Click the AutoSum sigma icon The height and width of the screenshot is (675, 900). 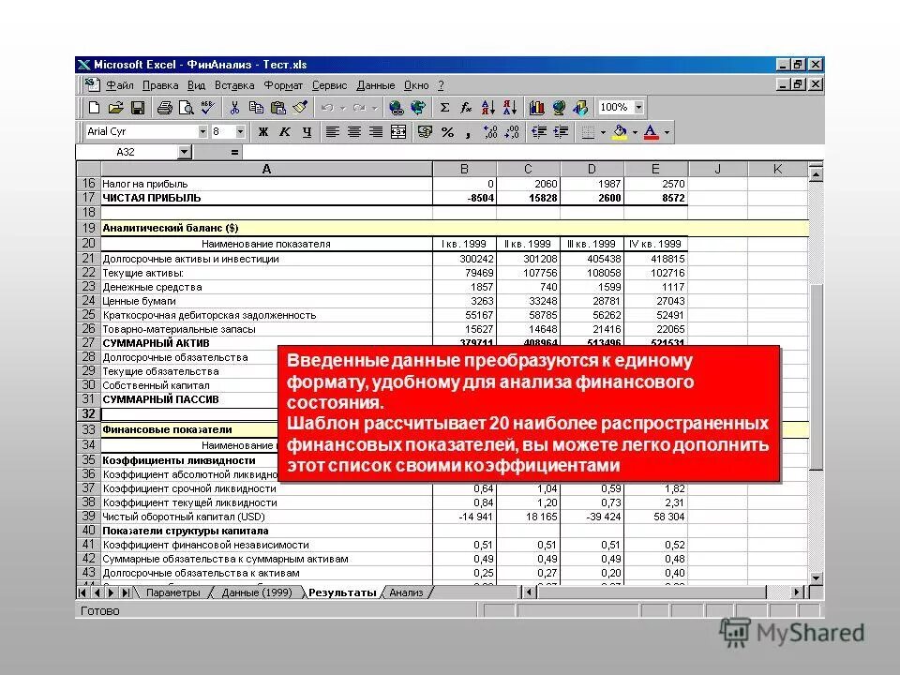coord(444,107)
